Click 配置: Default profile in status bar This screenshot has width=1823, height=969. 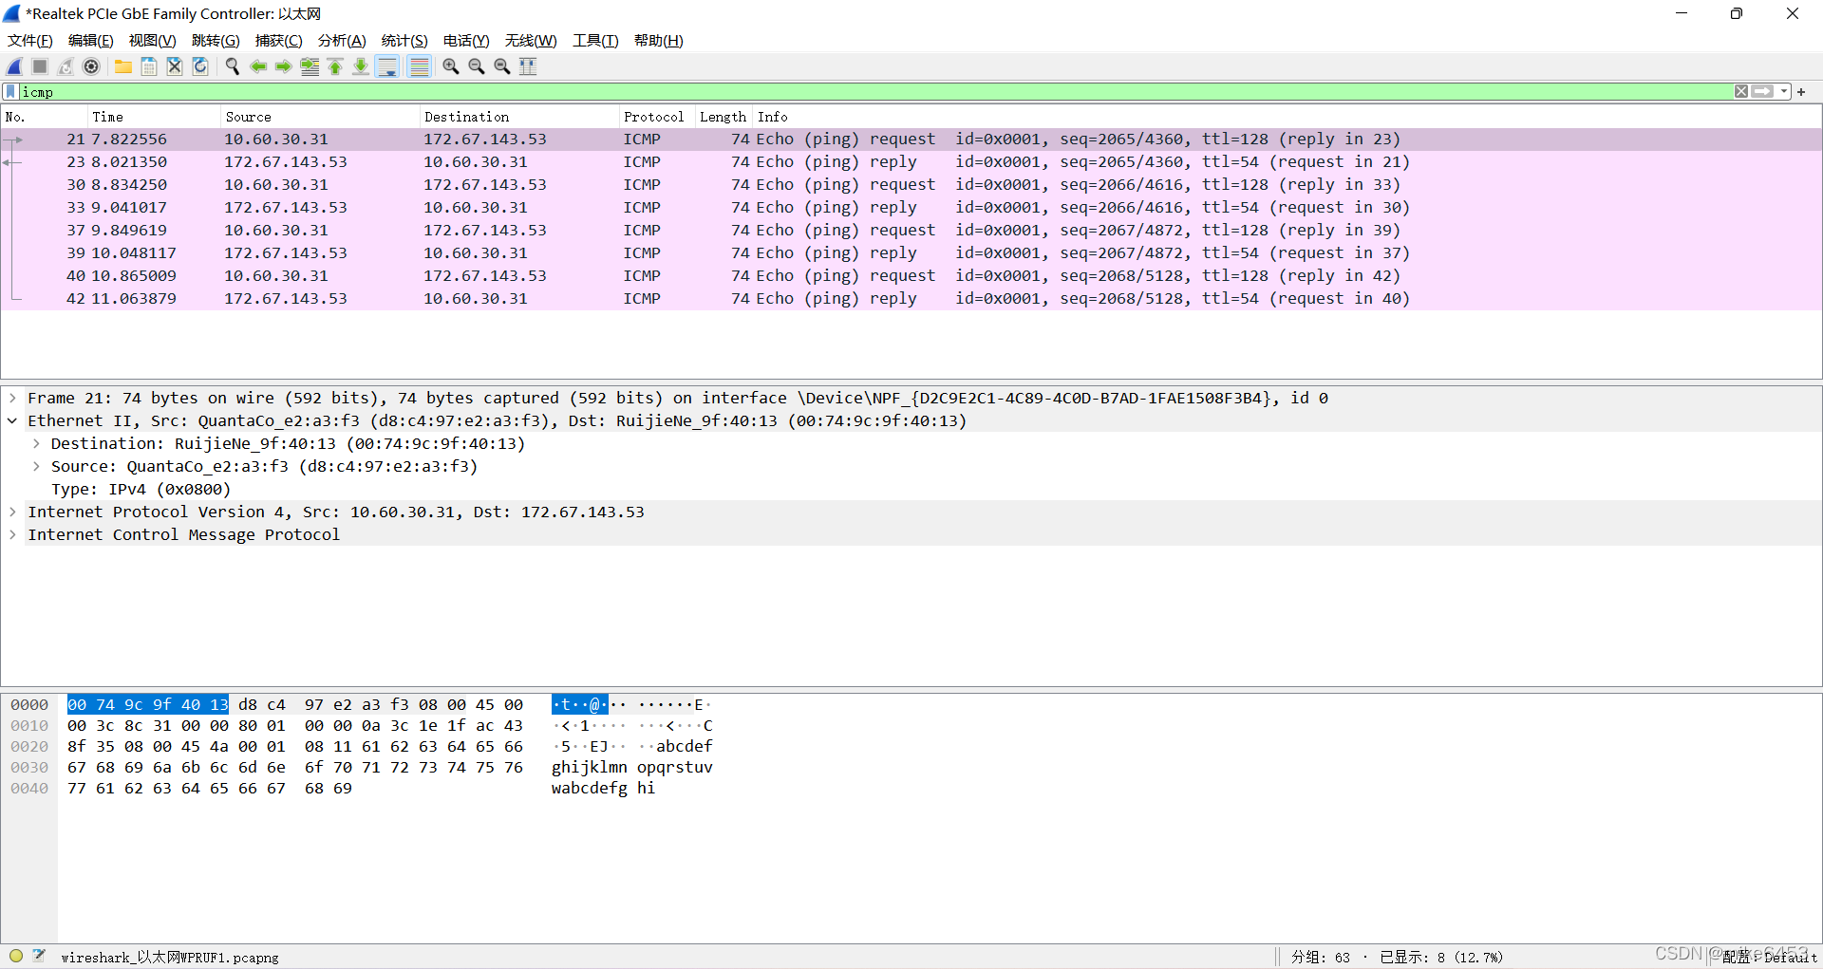coord(1770,958)
